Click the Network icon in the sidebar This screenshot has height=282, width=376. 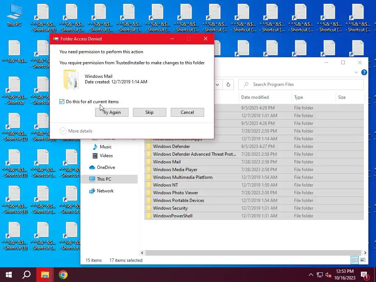click(x=92, y=191)
